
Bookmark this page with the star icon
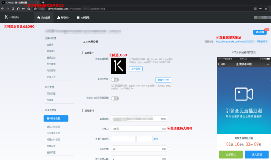(29, 9)
